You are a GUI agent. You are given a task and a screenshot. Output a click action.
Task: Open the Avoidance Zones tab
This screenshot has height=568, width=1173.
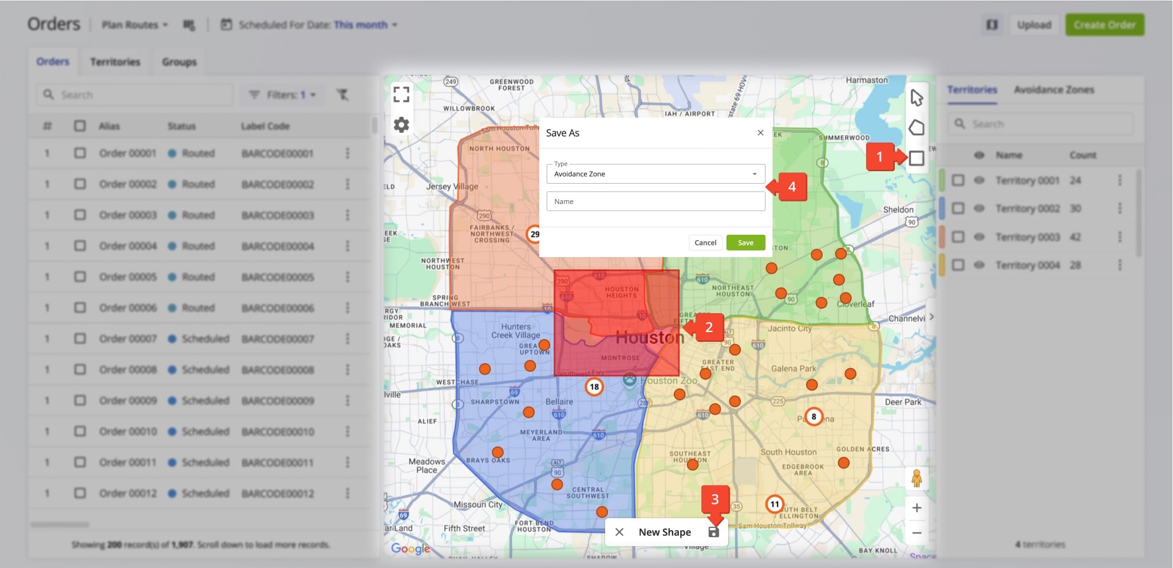pos(1054,90)
